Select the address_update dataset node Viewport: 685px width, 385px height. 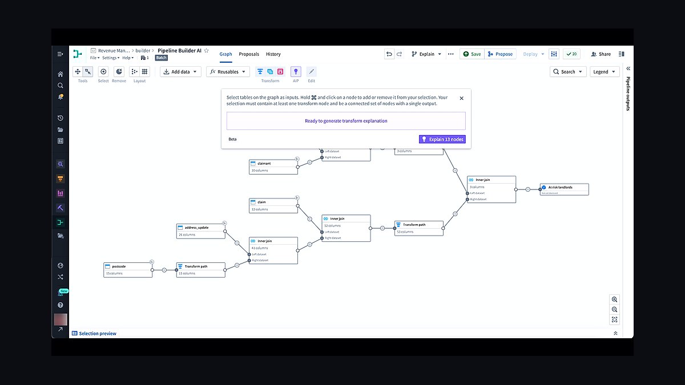click(201, 231)
